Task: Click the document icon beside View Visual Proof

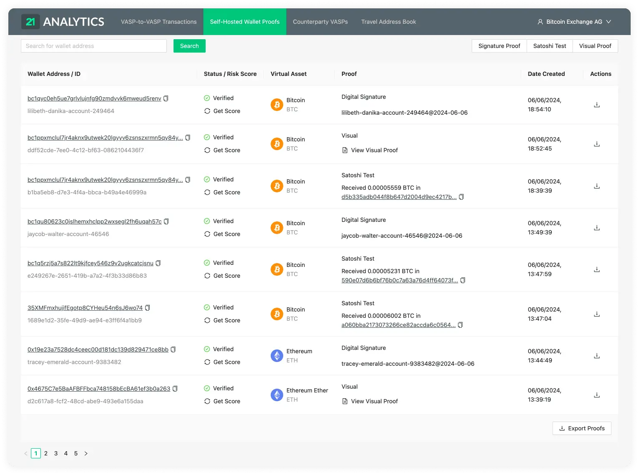Action: tap(345, 150)
